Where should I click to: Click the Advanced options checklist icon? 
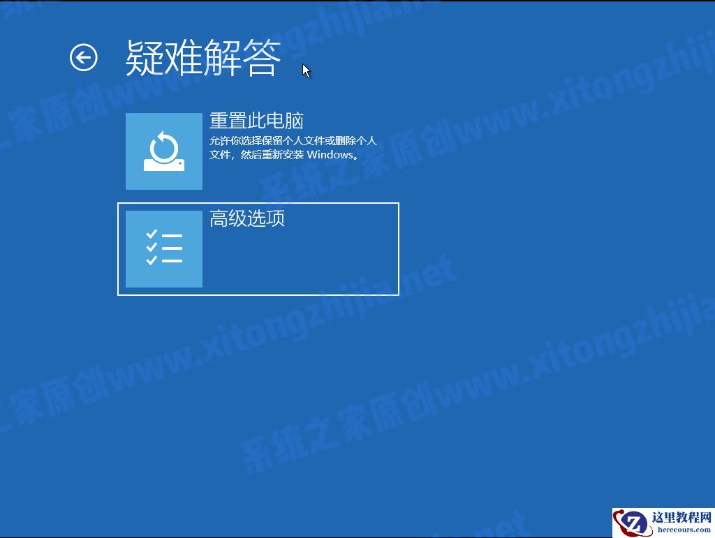(163, 248)
